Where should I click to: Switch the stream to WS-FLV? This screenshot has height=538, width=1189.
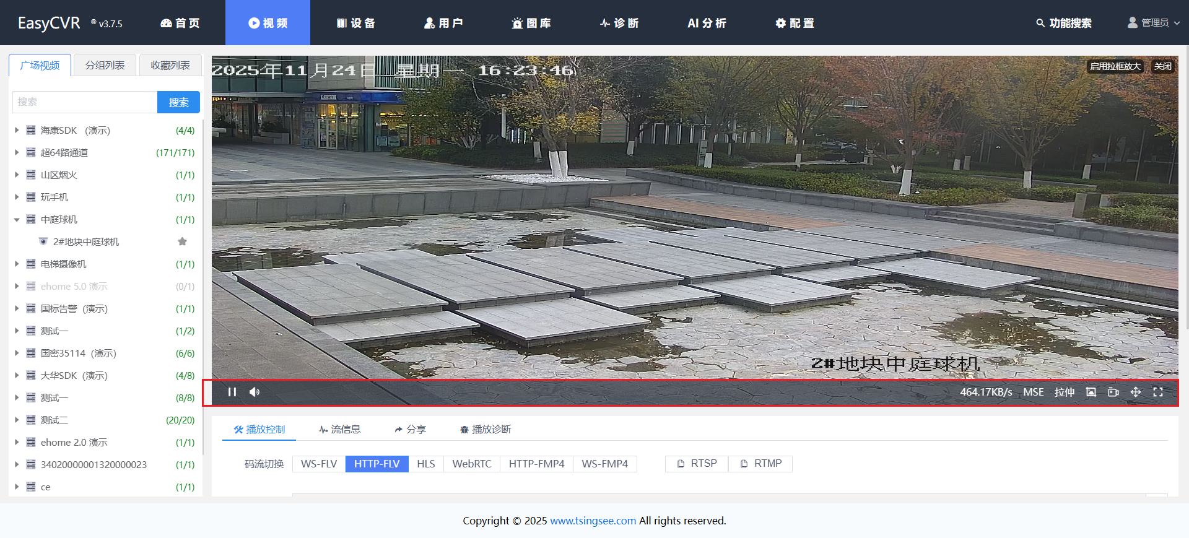pos(319,464)
